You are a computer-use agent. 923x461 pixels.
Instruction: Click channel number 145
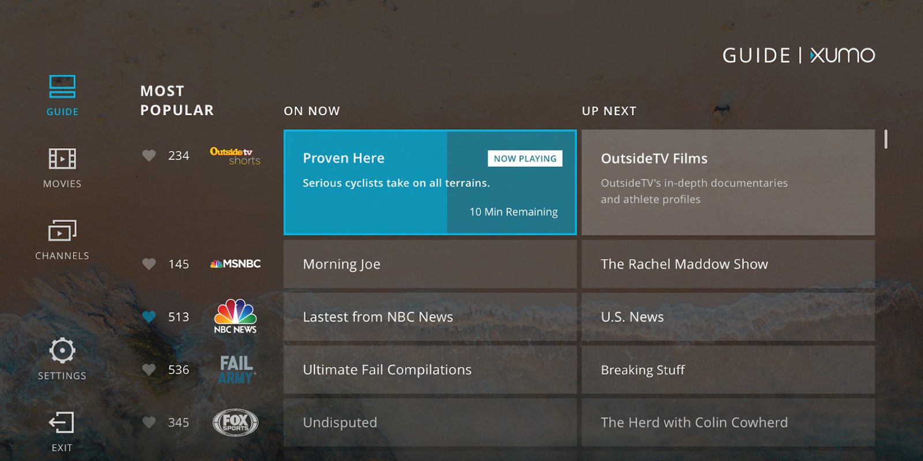(x=178, y=264)
